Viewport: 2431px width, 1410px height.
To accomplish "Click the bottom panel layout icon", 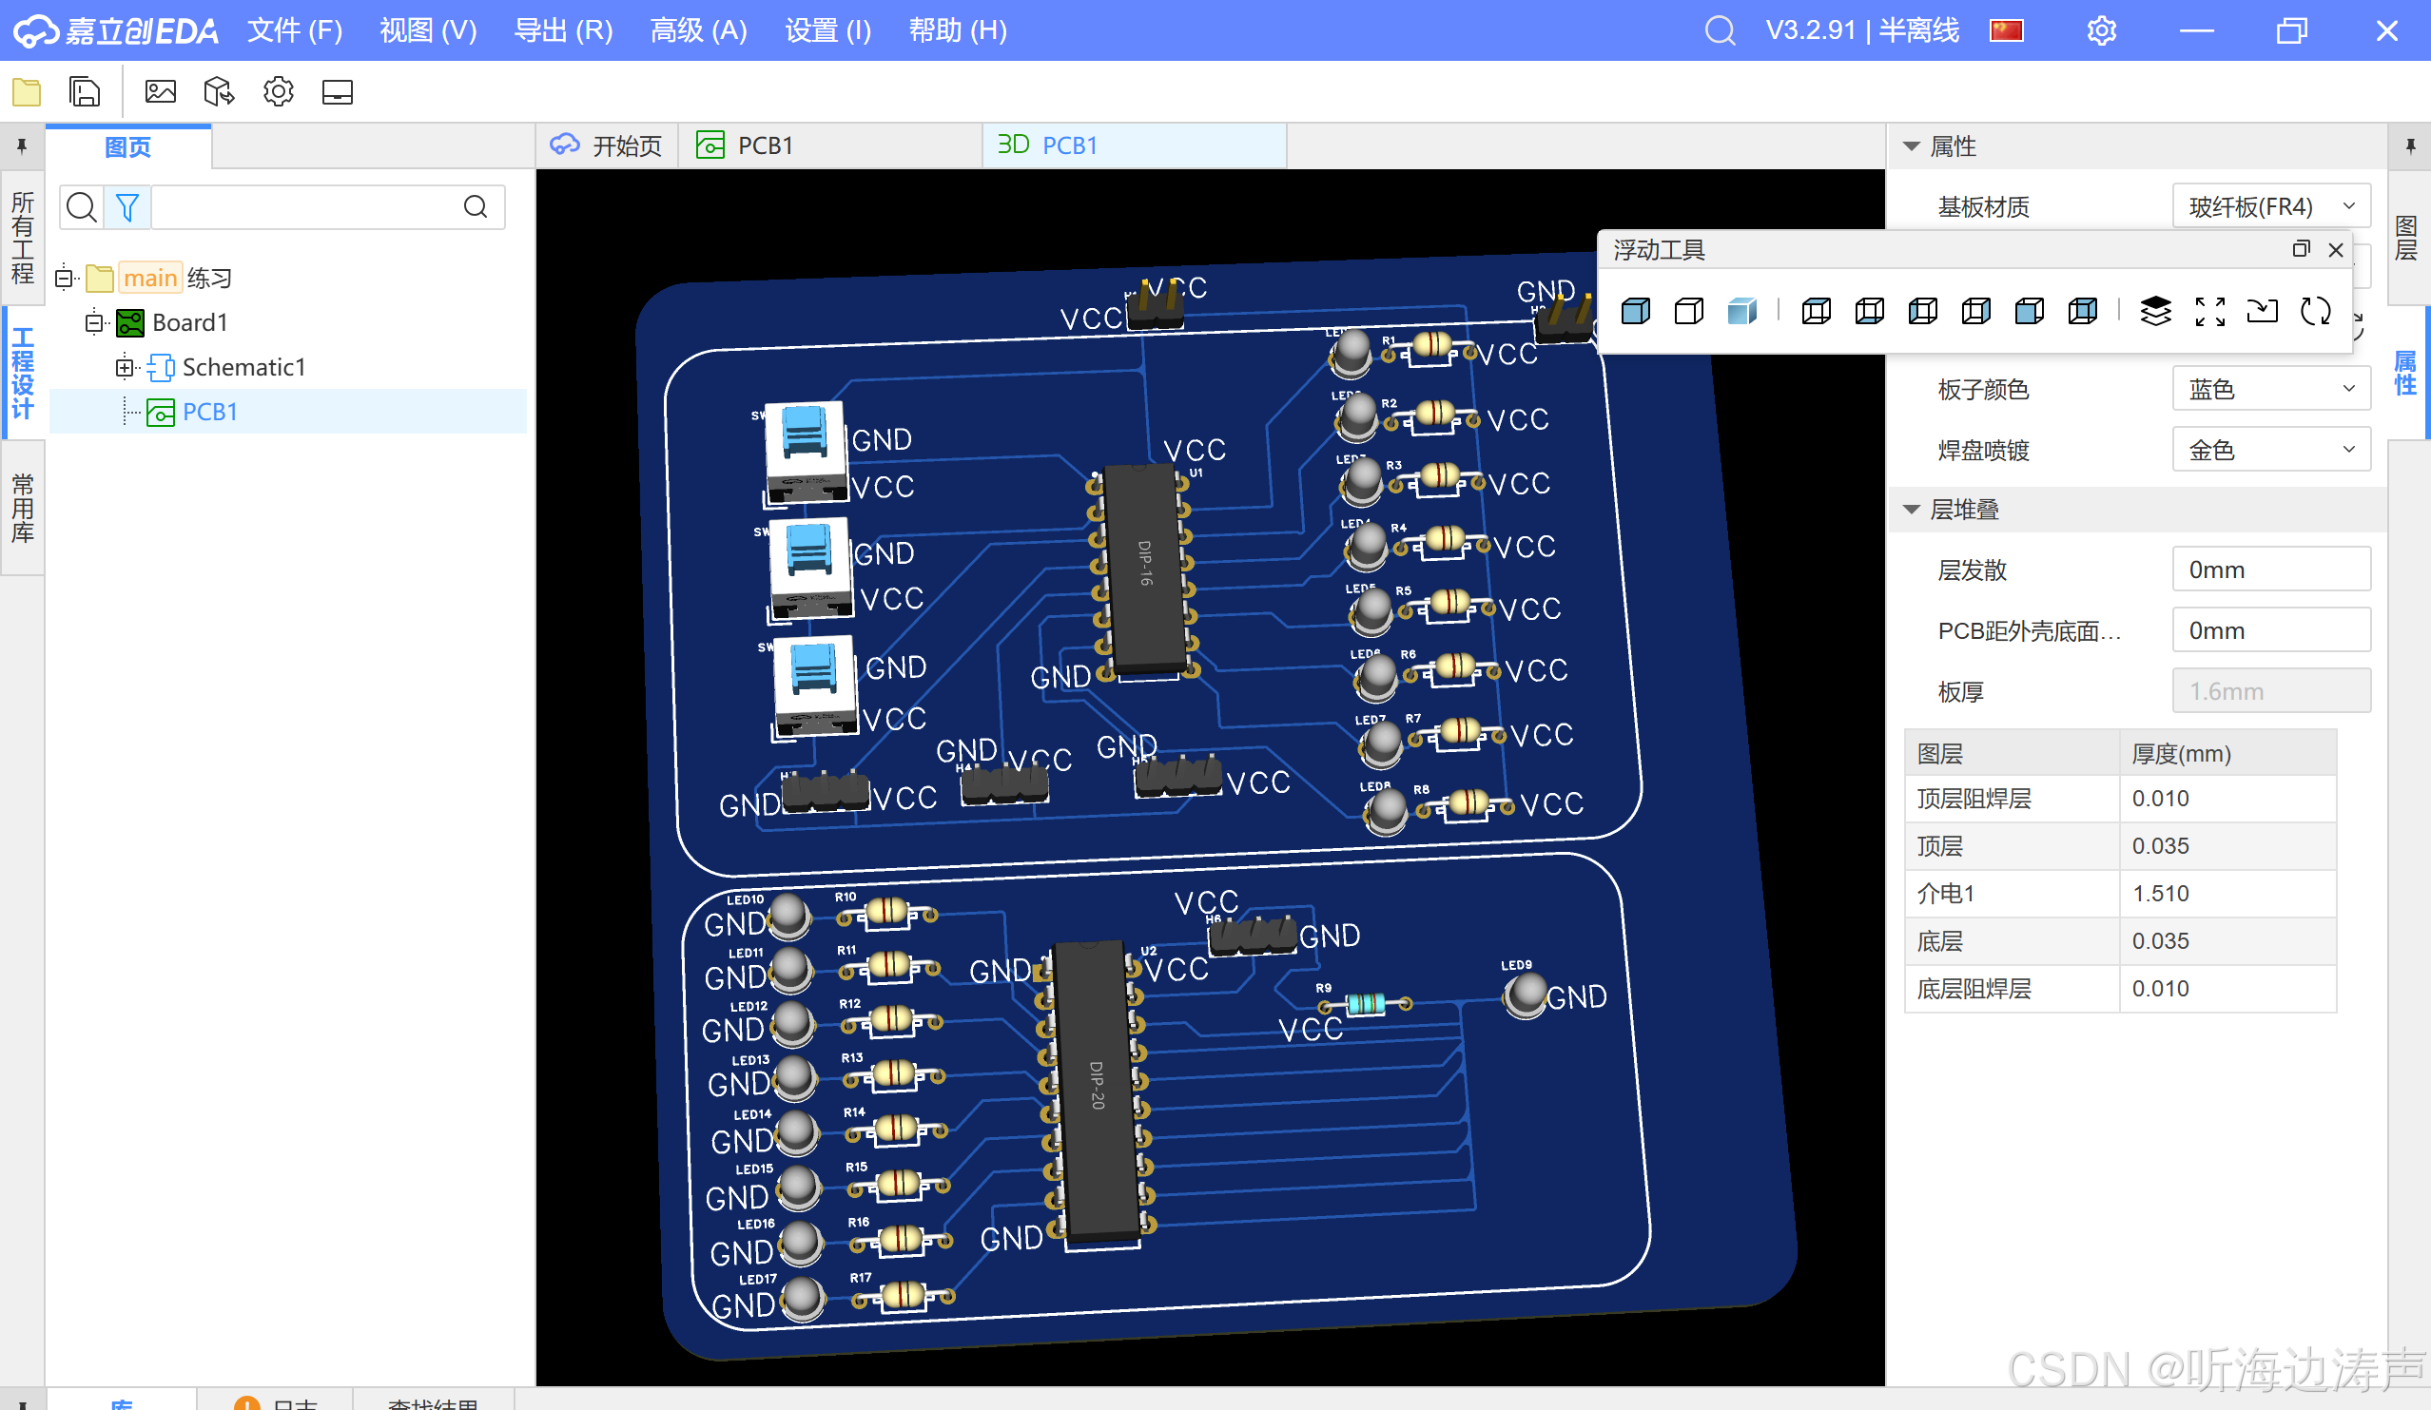I will click(x=338, y=92).
